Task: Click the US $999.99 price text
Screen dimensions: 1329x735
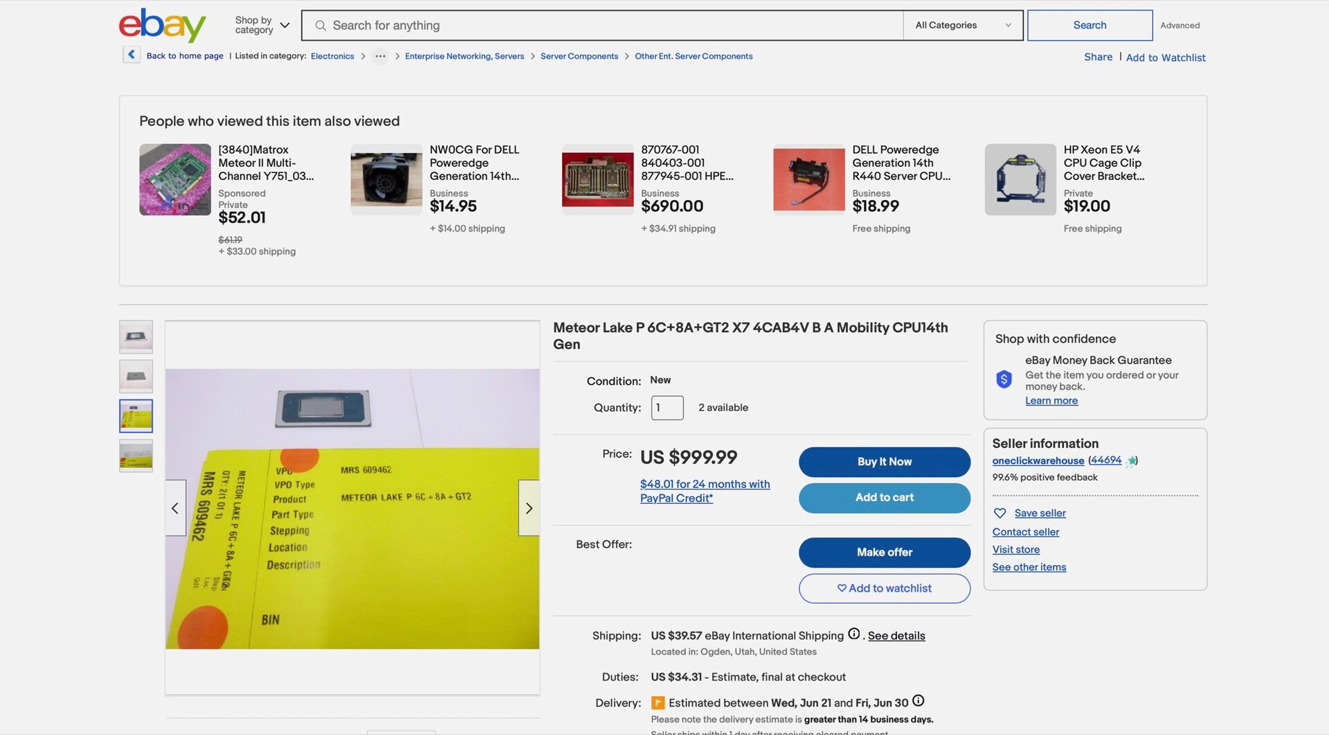Action: click(689, 457)
